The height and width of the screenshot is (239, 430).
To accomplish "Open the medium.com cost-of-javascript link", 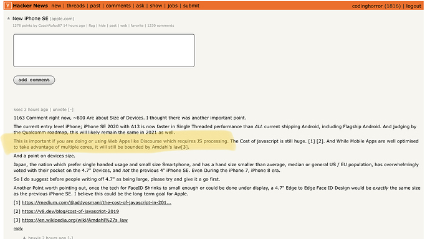I will coord(97,202).
